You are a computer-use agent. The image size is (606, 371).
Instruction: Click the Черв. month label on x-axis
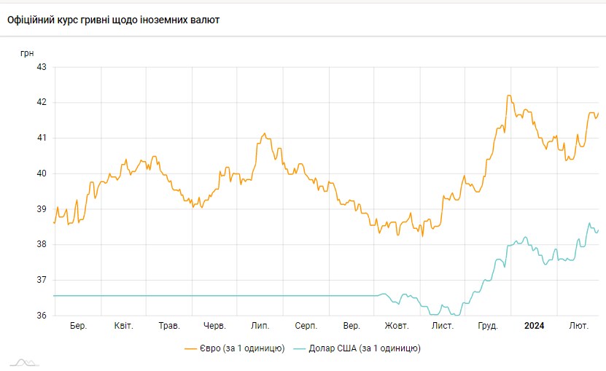[214, 326]
